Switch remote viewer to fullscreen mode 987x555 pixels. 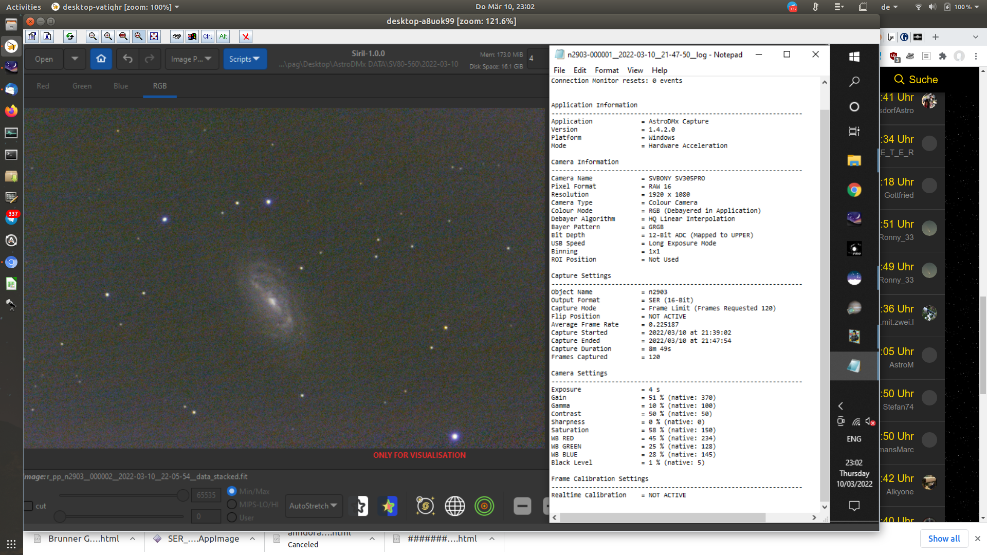pos(154,36)
